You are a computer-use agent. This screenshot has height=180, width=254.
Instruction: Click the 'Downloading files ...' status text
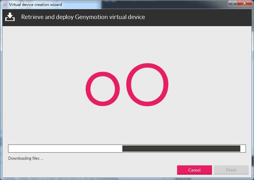click(26, 158)
